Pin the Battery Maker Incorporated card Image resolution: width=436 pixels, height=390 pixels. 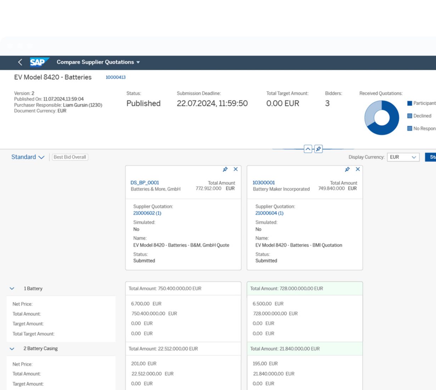(347, 169)
